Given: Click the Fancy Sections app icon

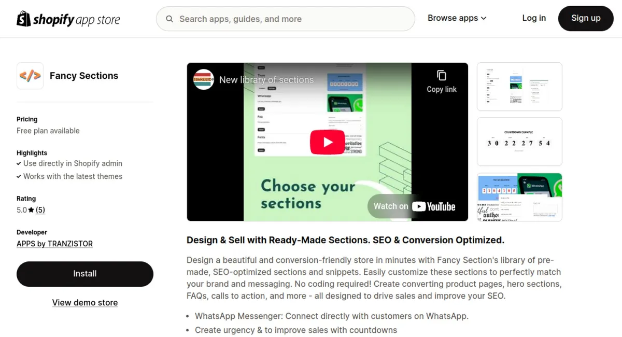Looking at the screenshot, I should point(30,76).
